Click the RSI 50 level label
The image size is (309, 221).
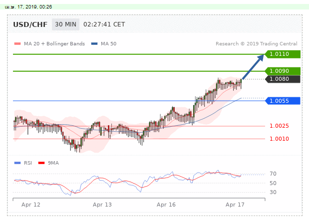(273, 183)
